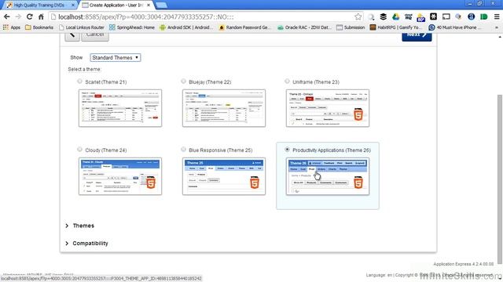
Task: Open the 40 Must Have iPhone bookmark
Action: point(455,27)
